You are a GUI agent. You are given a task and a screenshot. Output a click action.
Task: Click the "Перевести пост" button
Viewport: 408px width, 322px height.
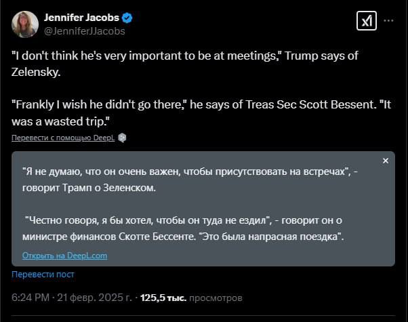43,275
